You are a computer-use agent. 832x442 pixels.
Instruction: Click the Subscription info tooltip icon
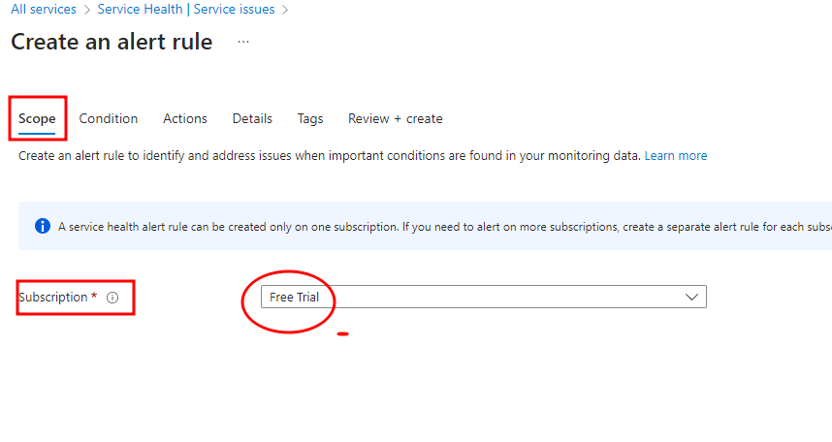click(x=112, y=298)
